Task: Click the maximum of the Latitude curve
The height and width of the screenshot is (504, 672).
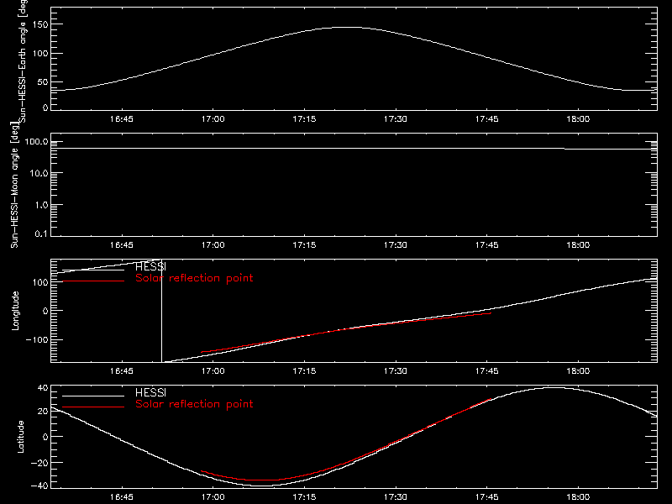Action: coord(554,388)
